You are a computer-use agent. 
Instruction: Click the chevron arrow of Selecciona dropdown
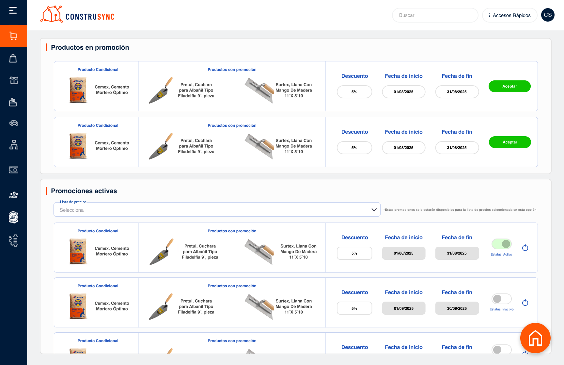click(x=374, y=210)
